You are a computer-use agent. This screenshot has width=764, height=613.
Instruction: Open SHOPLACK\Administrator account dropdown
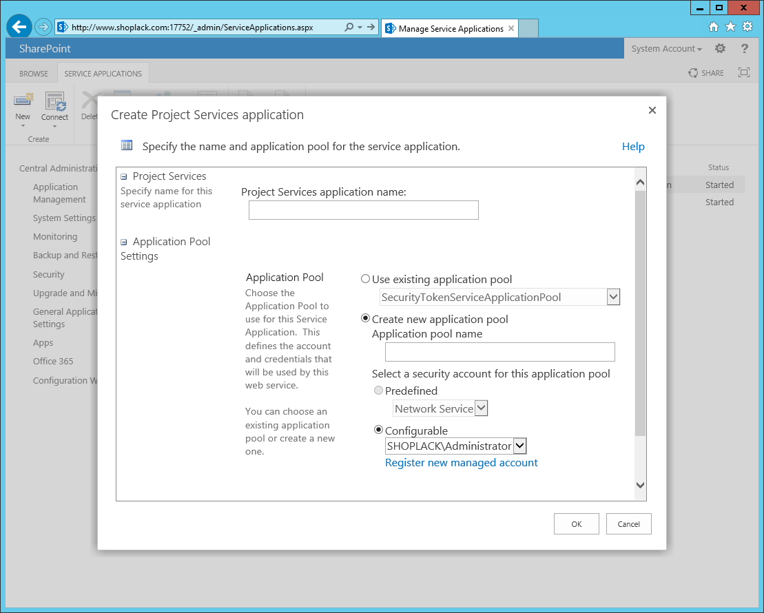520,446
